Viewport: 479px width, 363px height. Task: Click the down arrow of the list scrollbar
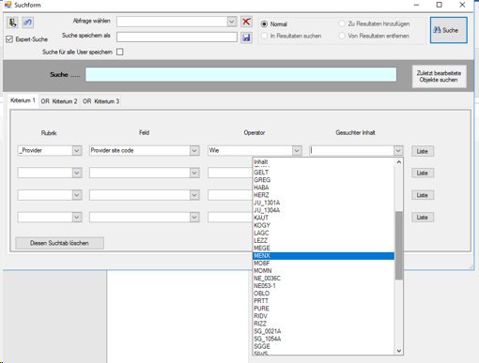[399, 351]
